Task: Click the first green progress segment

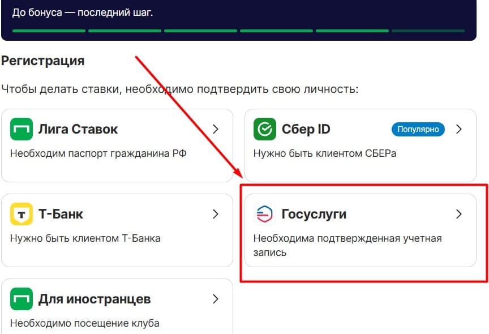Action: pyautogui.click(x=49, y=31)
